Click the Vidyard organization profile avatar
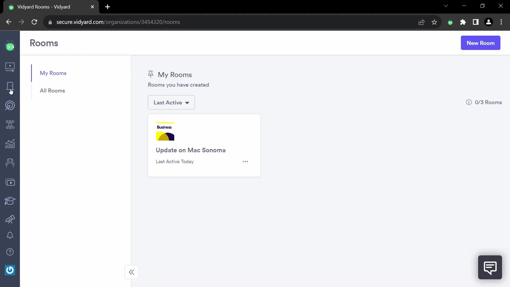The width and height of the screenshot is (510, 287). (10, 46)
